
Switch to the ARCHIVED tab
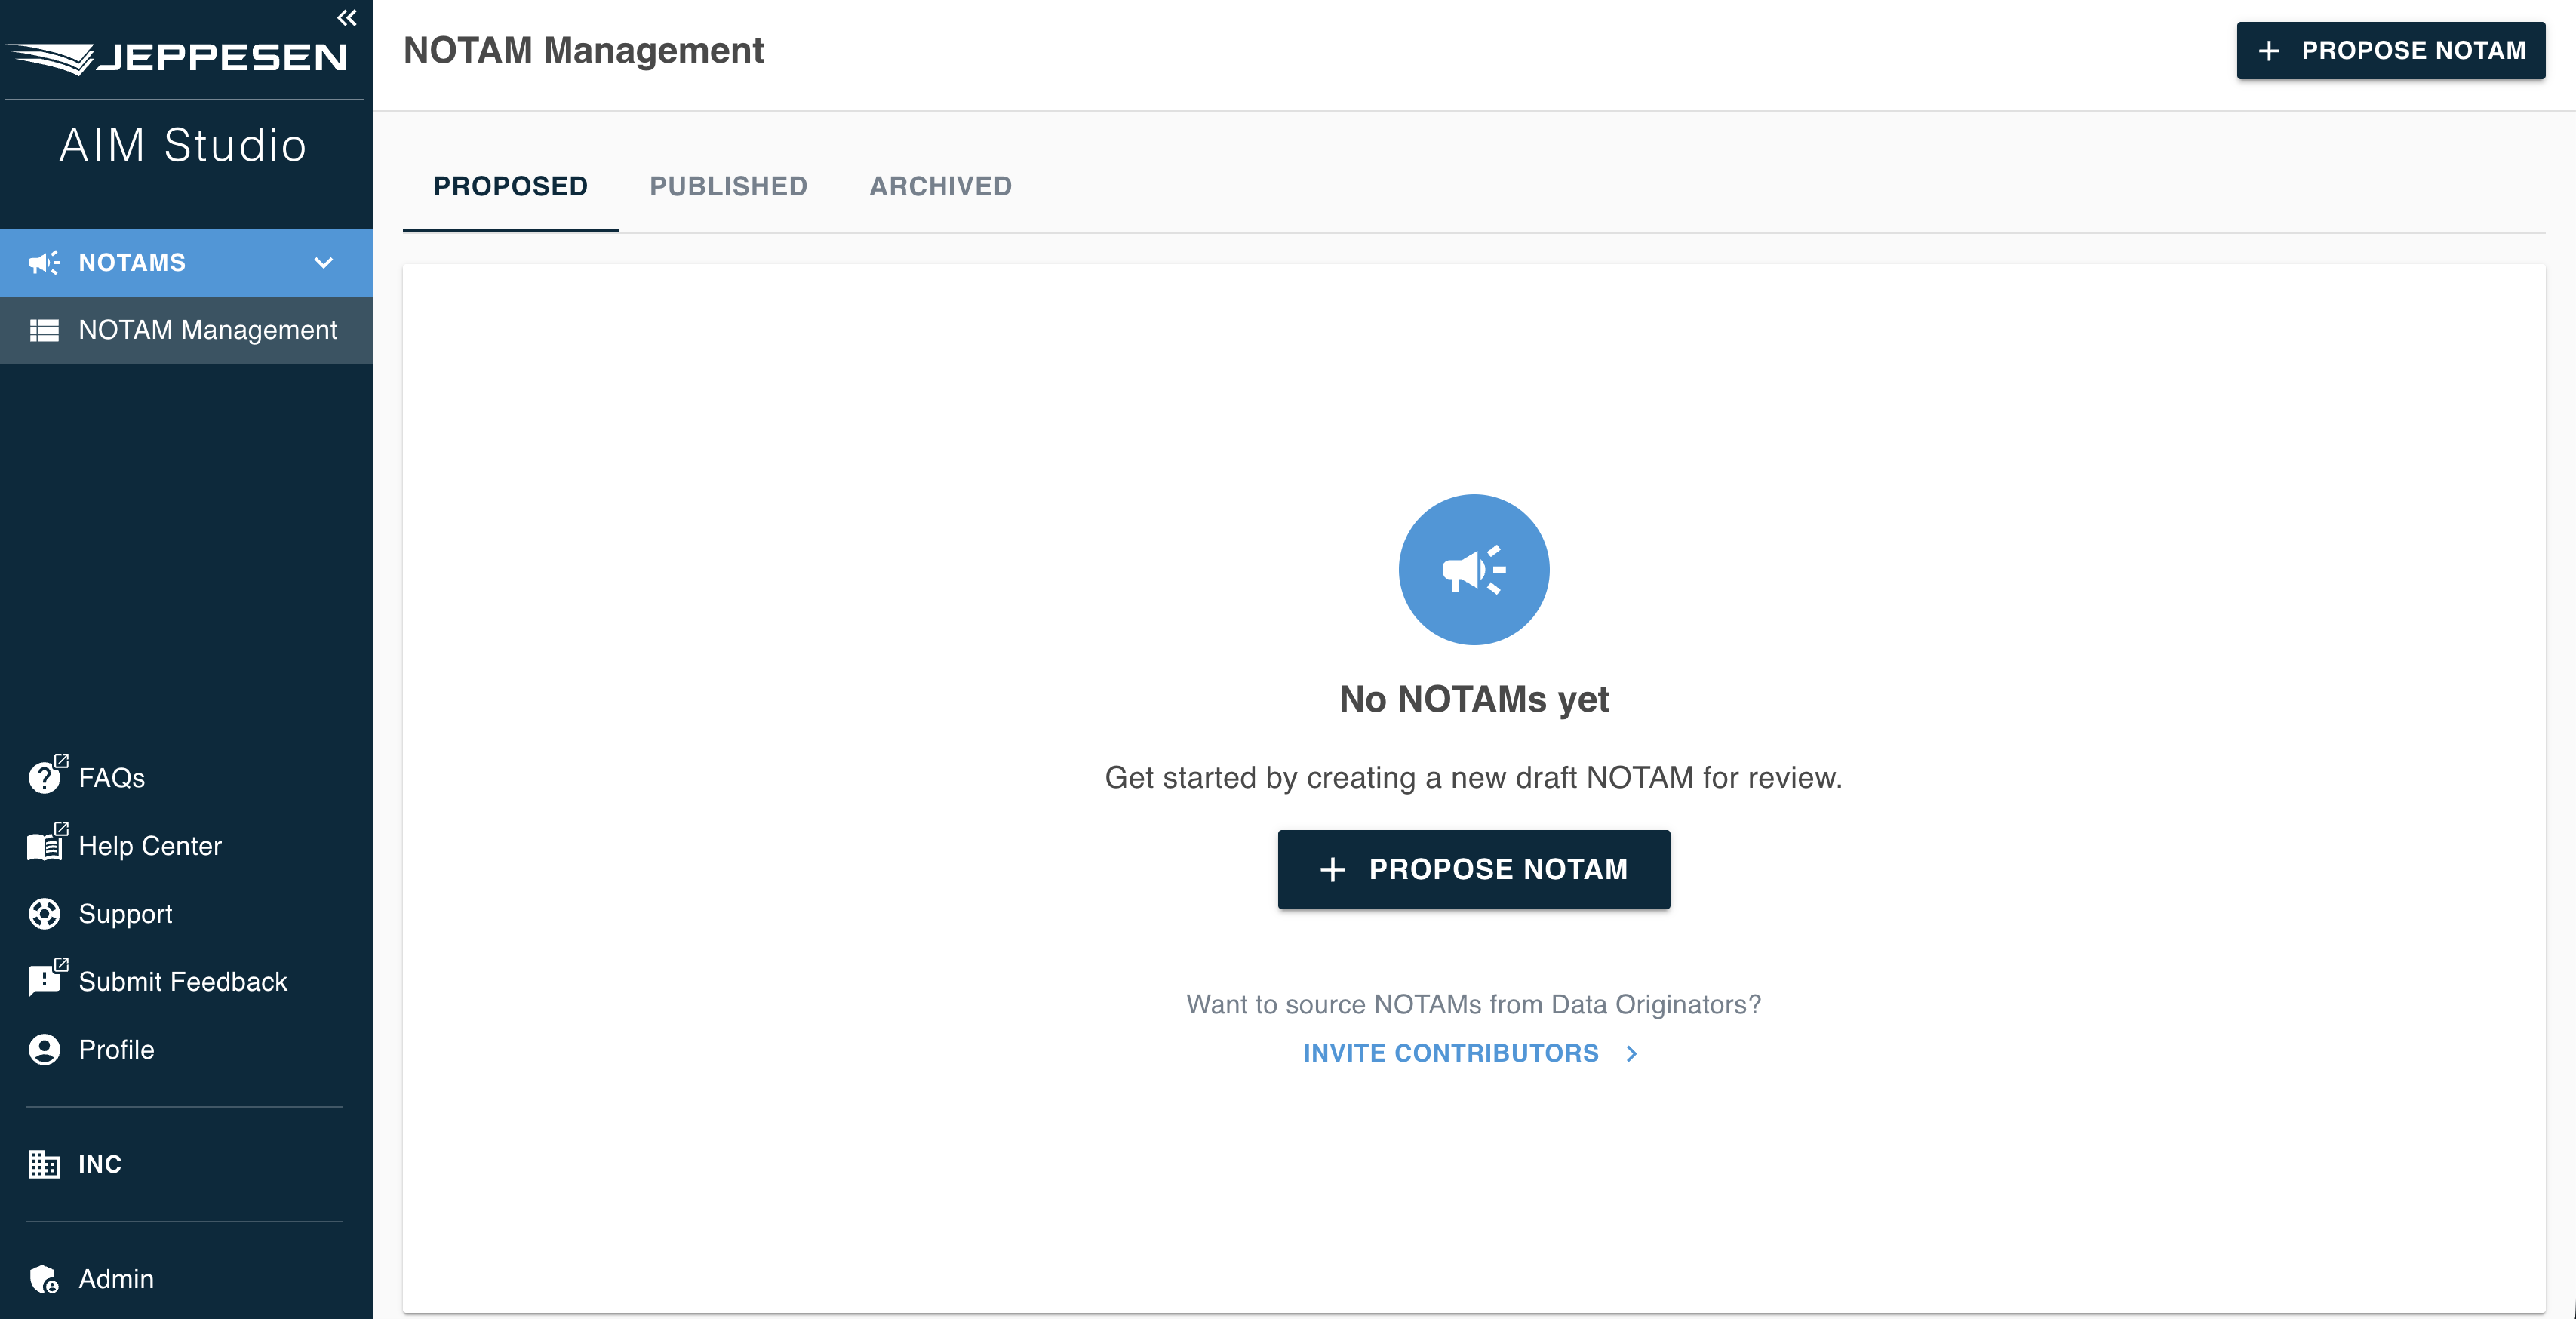coord(940,187)
